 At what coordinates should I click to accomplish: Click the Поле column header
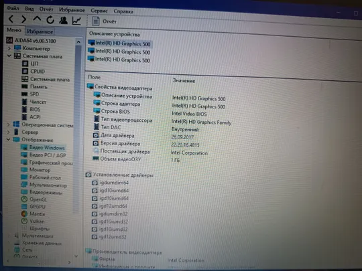click(x=95, y=77)
